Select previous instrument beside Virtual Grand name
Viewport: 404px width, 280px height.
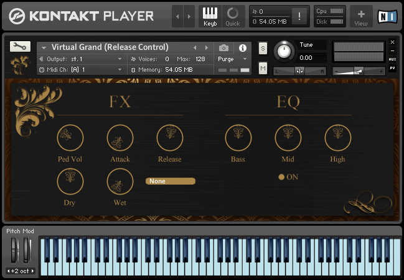pos(195,48)
